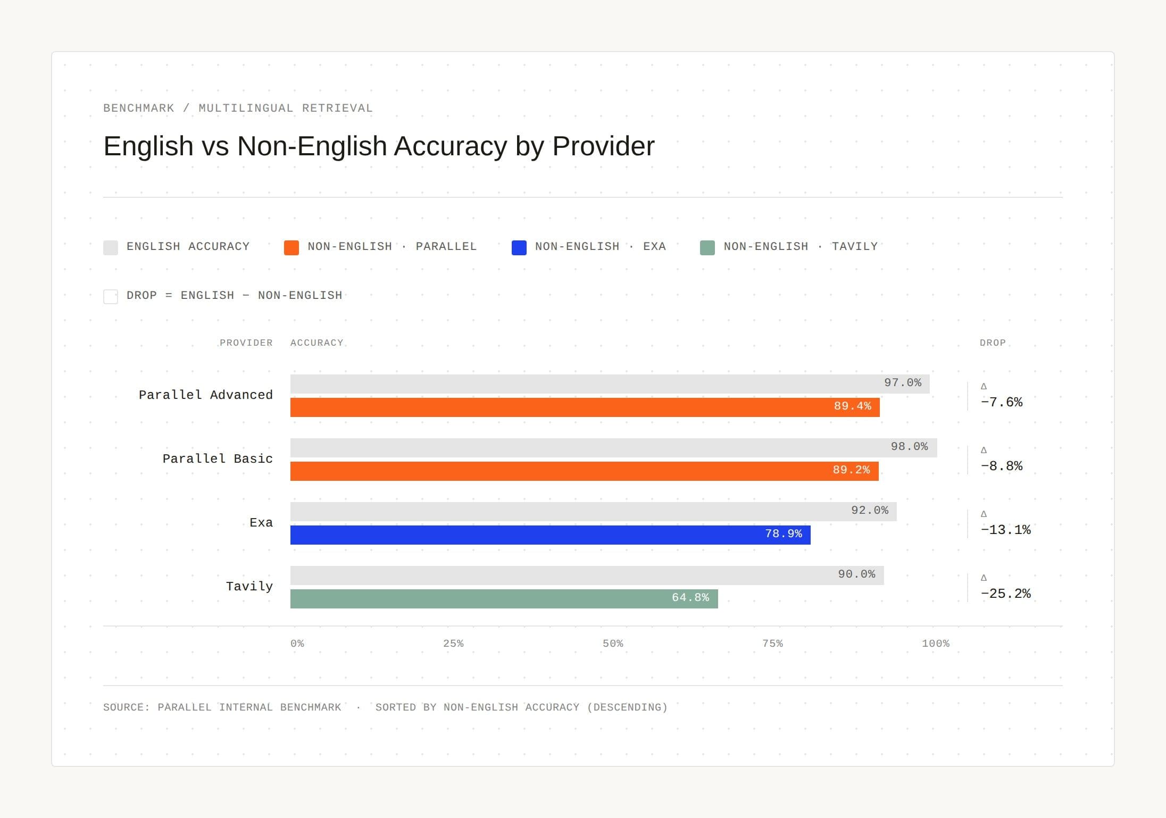This screenshot has height=818, width=1166.
Task: Click the delta icon above −8.8% drop
Action: coord(984,450)
